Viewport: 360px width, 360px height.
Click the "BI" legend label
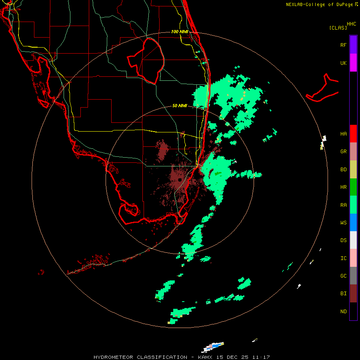click(343, 294)
